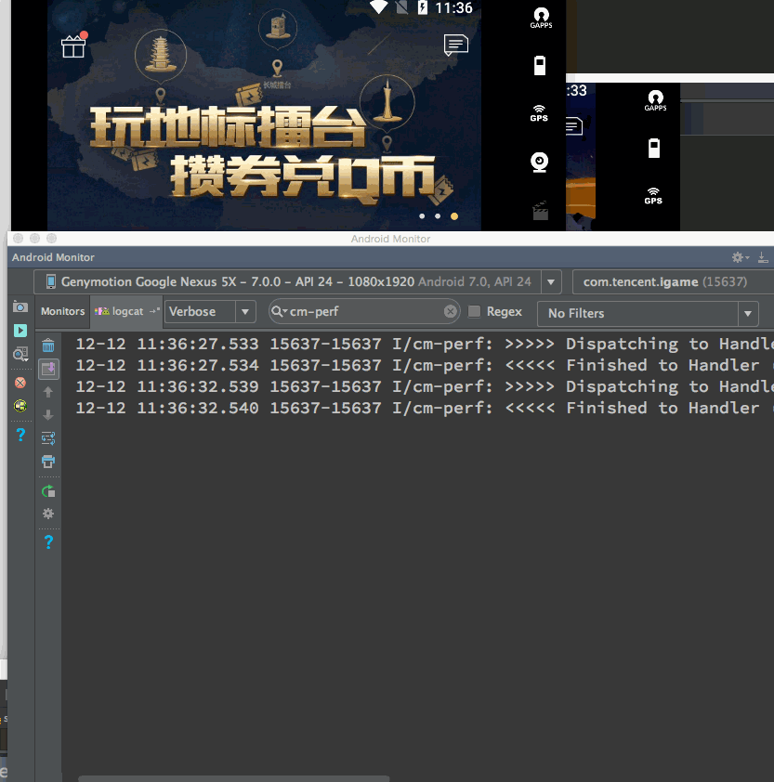Image resolution: width=774 pixels, height=782 pixels.
Task: Tap the gift box icon in the game
Action: [x=73, y=45]
